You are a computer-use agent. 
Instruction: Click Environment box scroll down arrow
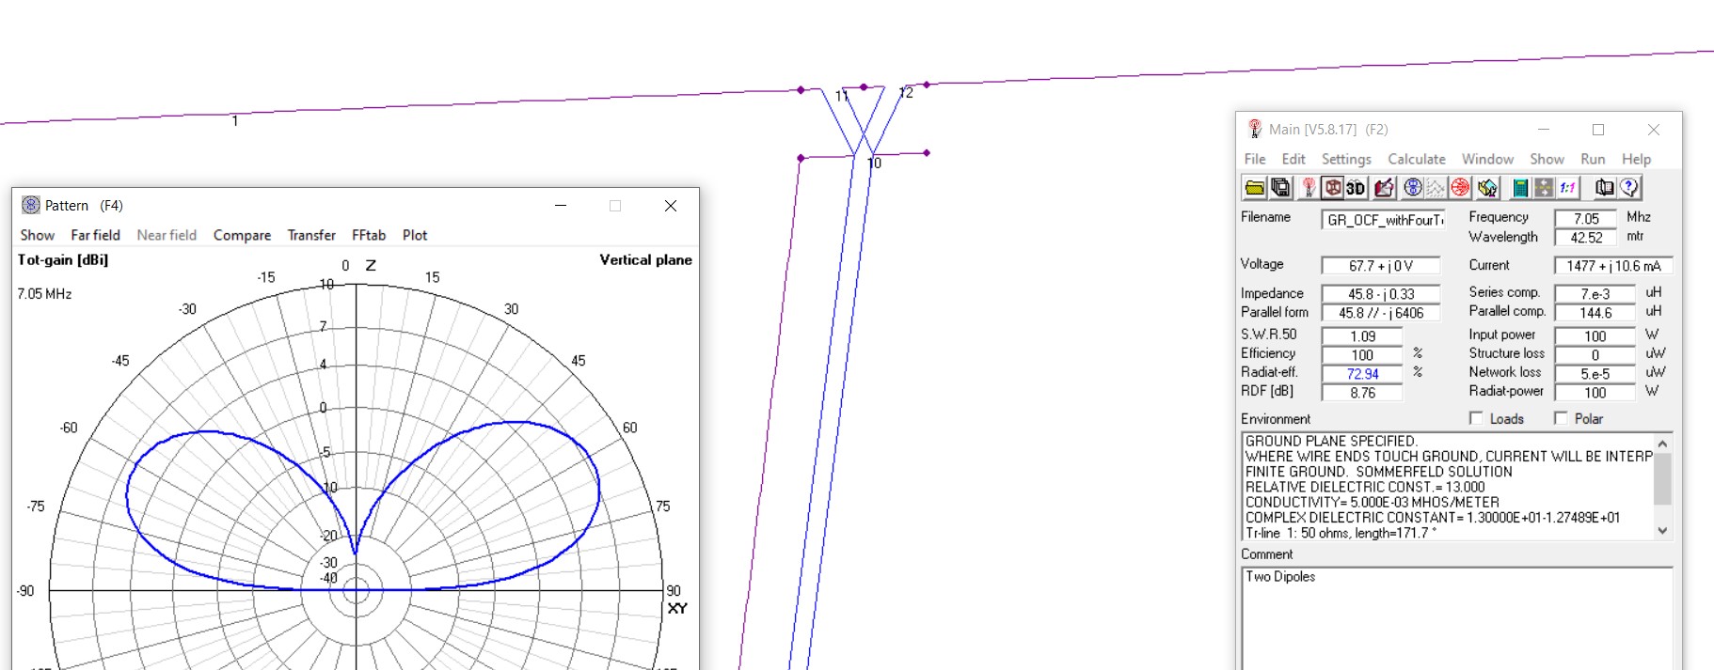(1662, 531)
